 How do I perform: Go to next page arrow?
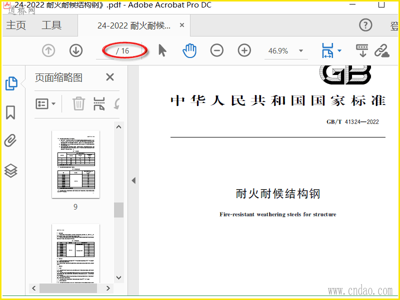tap(76, 50)
